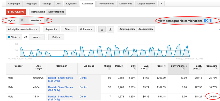
Task: Select the 25.76% conversion rate cell
Action: 213,78
